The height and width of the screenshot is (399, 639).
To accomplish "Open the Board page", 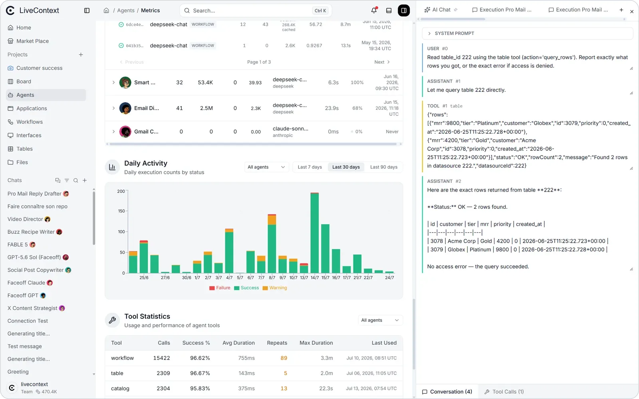I will click(x=46, y=81).
